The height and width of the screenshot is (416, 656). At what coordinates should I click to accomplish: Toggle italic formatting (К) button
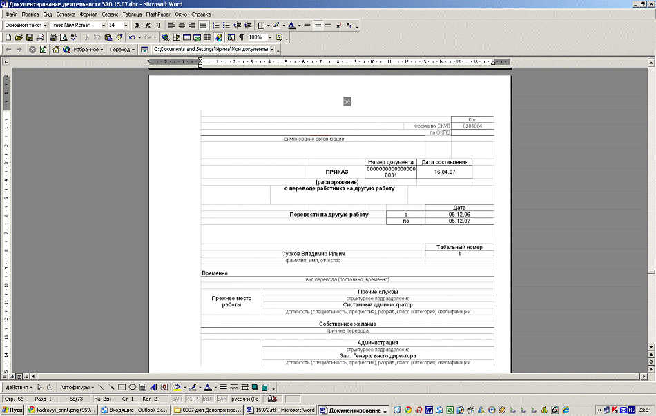coord(148,26)
